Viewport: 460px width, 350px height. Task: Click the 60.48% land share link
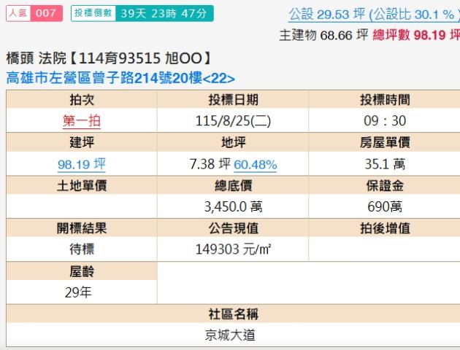point(256,164)
